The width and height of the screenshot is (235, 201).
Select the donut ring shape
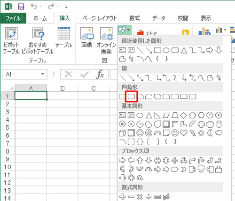[x=140, y=133]
